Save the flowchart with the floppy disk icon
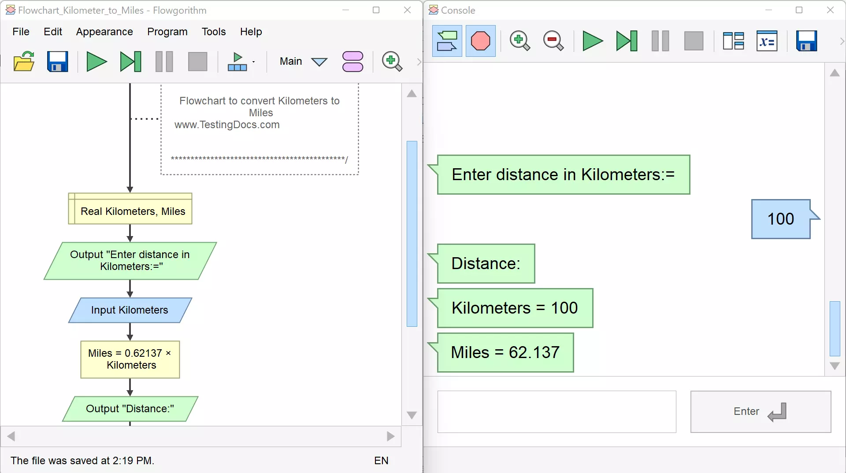Image resolution: width=846 pixels, height=473 pixels. point(57,62)
